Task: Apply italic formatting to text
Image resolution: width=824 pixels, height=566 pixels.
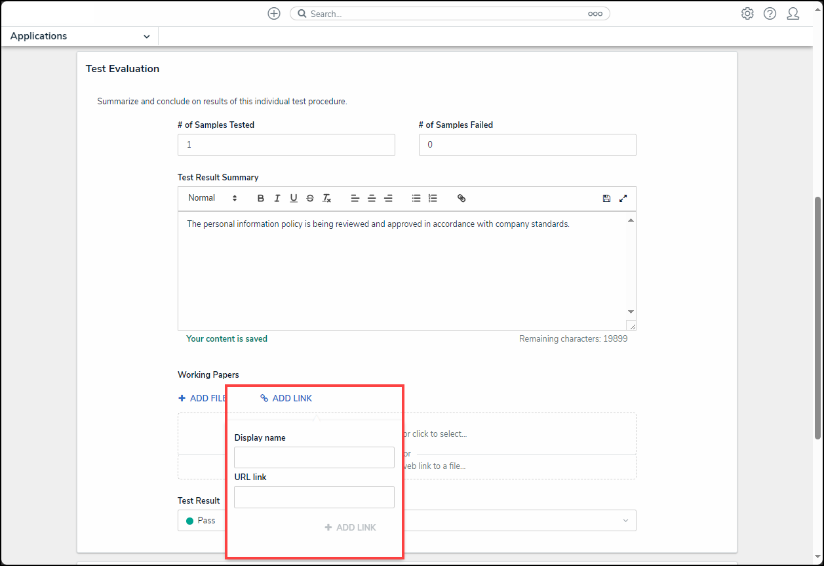Action: tap(277, 198)
